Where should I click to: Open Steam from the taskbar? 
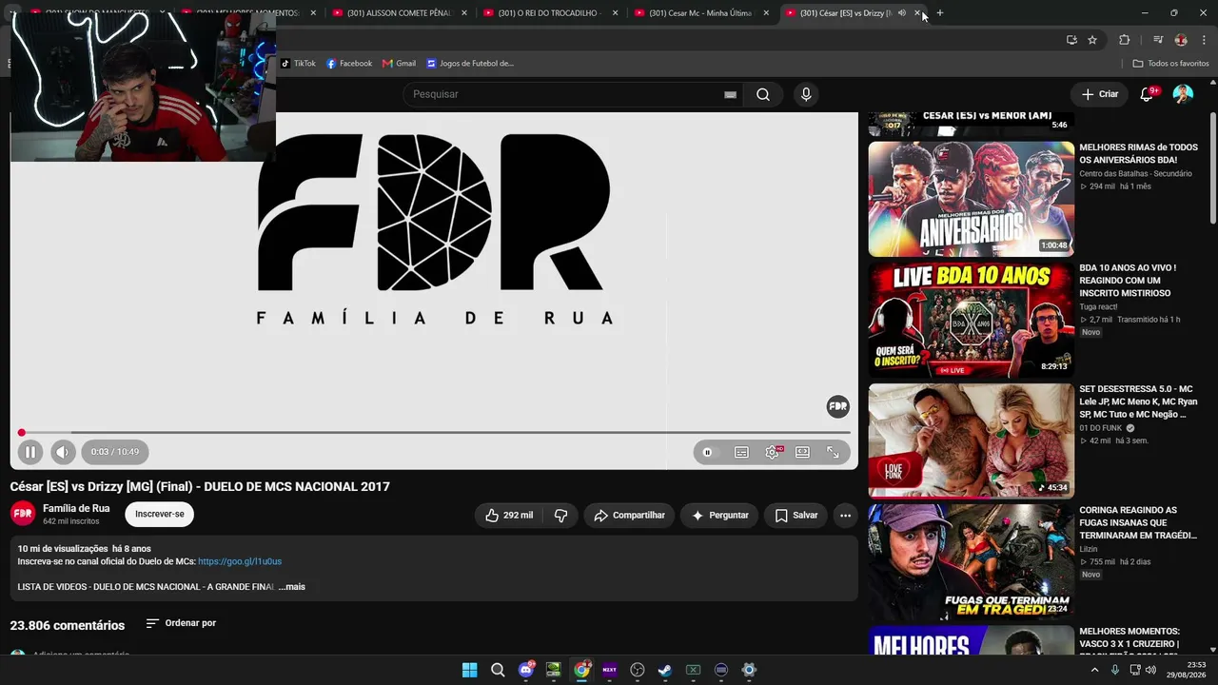tap(665, 670)
